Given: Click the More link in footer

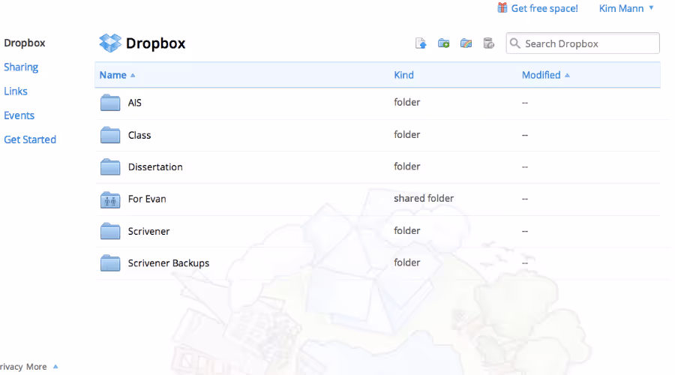Looking at the screenshot, I should (x=37, y=367).
